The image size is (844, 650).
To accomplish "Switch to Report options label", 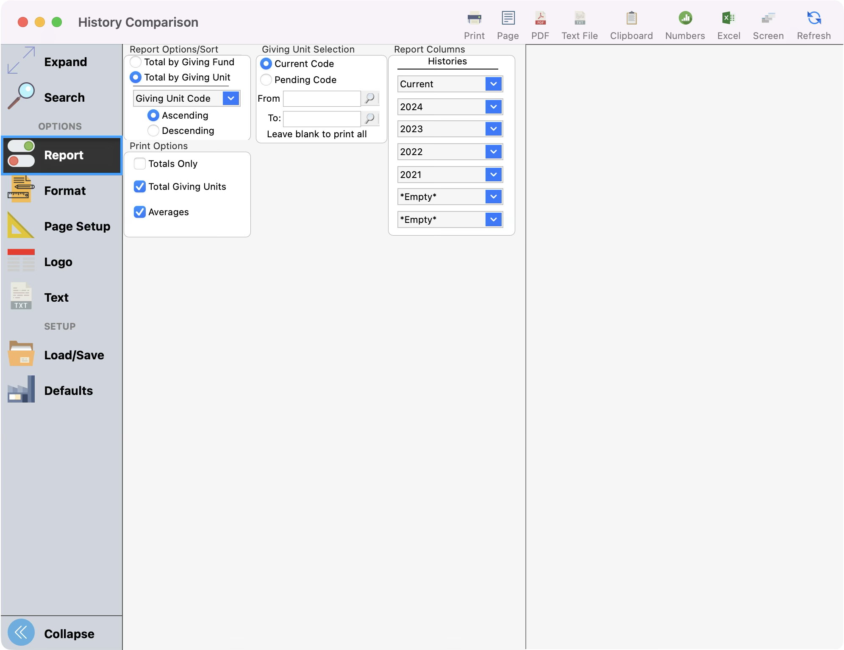I will tap(64, 155).
